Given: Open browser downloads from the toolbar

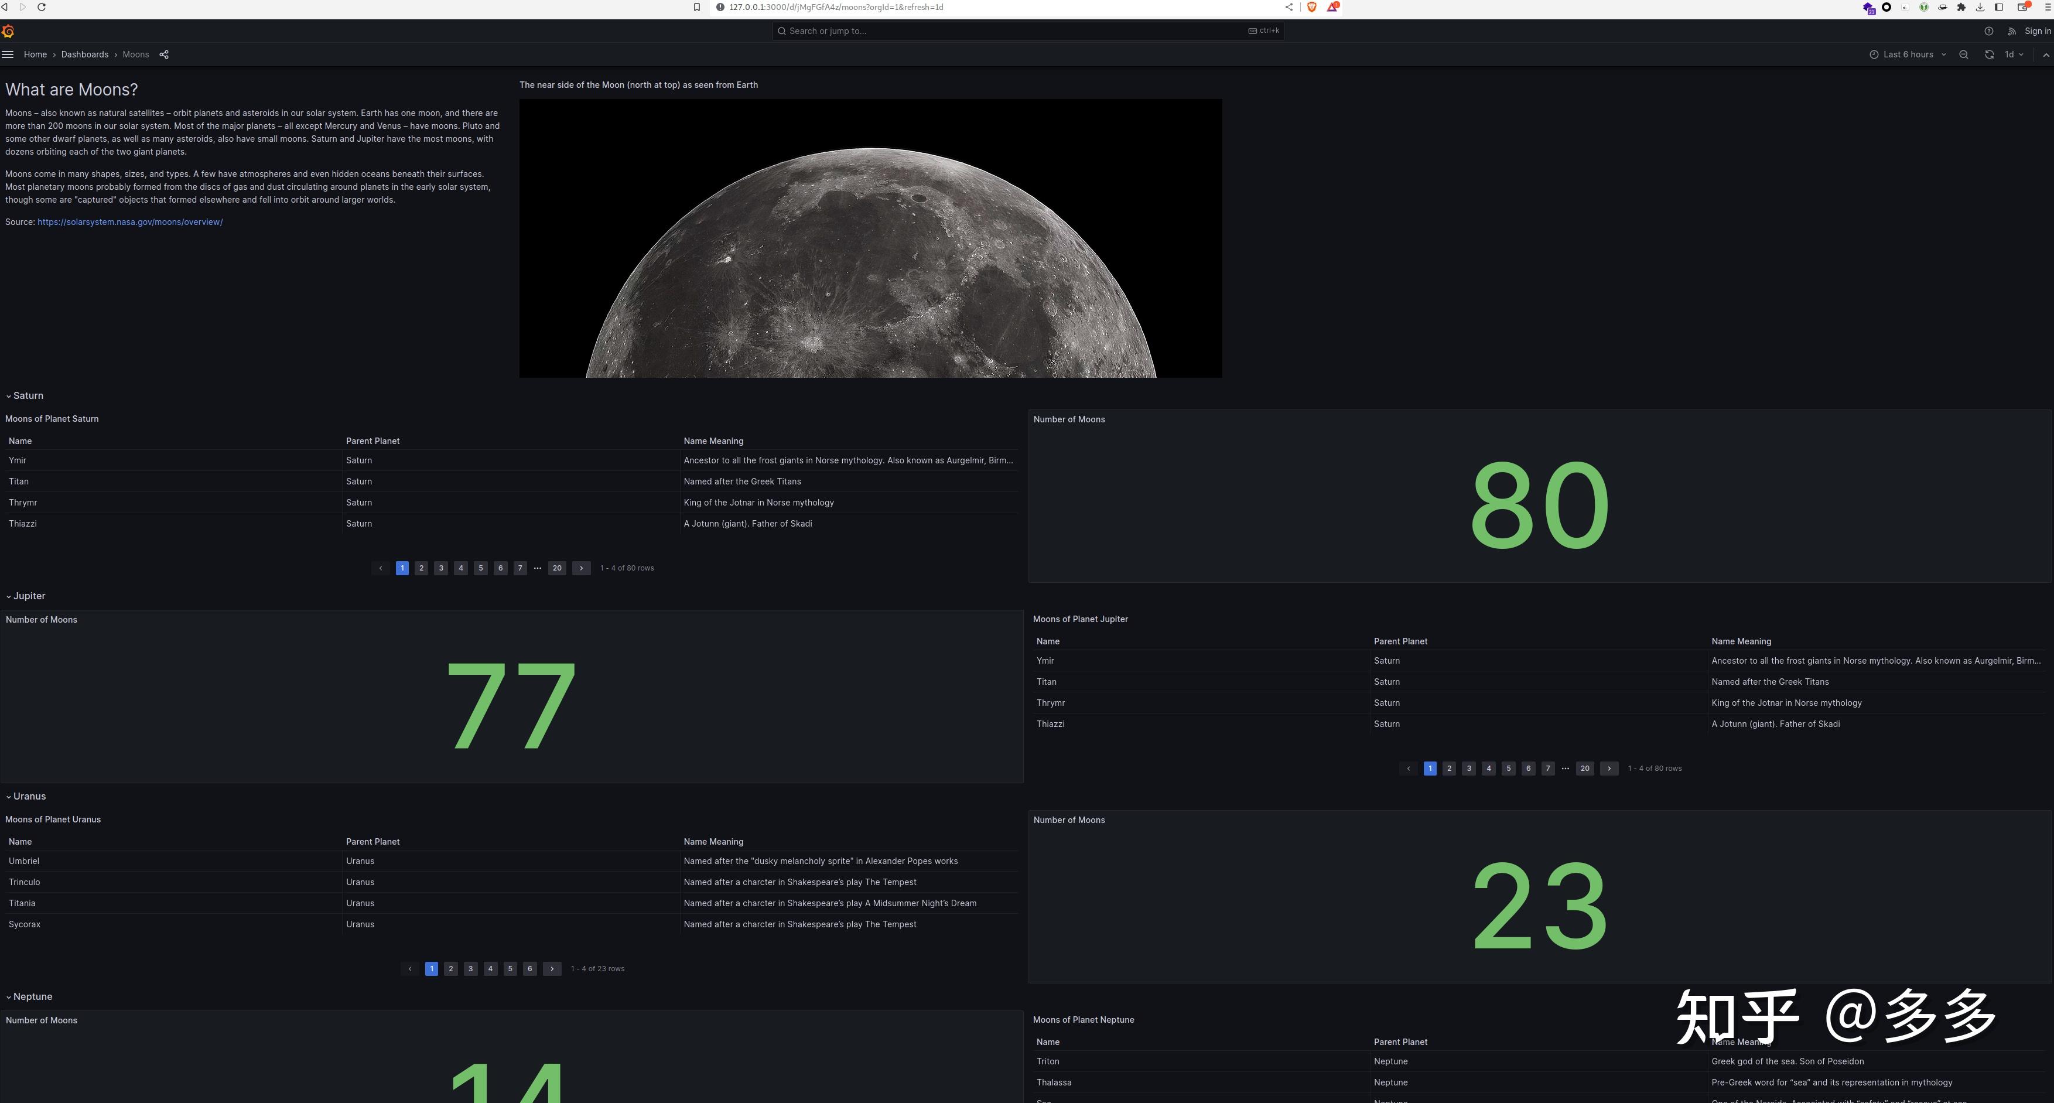Looking at the screenshot, I should [x=1979, y=7].
